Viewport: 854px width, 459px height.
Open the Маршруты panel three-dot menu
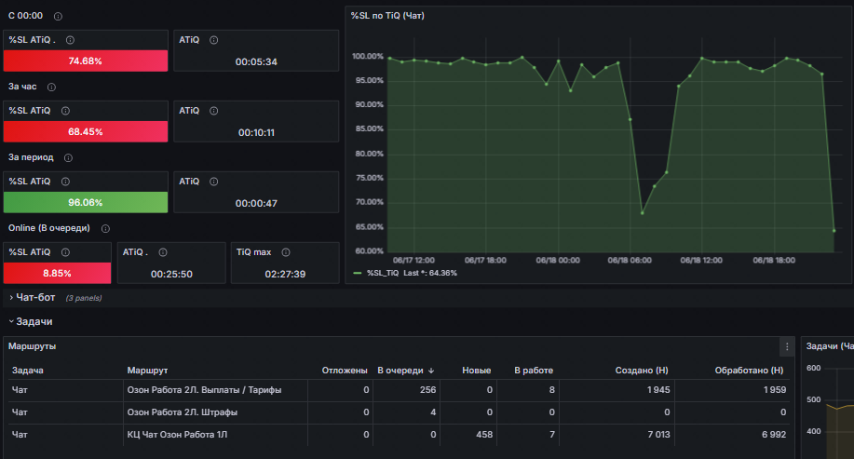point(787,346)
